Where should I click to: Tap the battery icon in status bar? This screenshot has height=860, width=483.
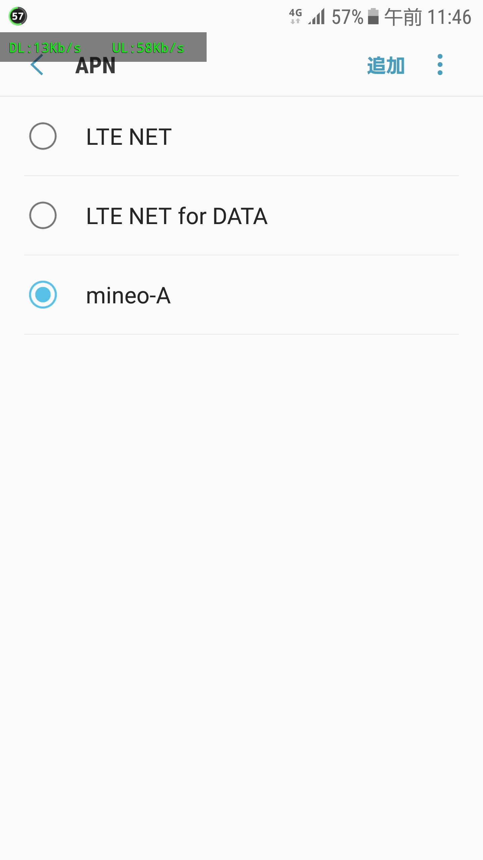373,17
